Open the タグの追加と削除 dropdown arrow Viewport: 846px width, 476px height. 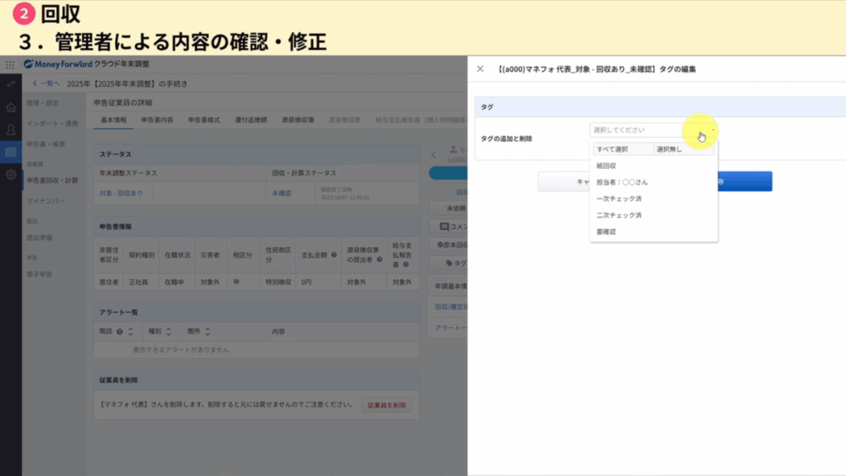(x=712, y=131)
